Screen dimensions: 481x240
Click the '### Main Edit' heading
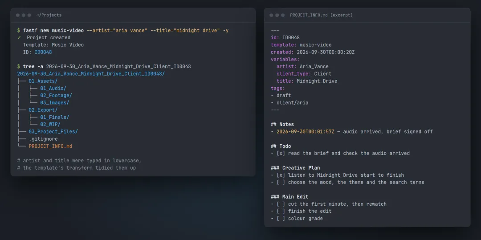coord(289,197)
